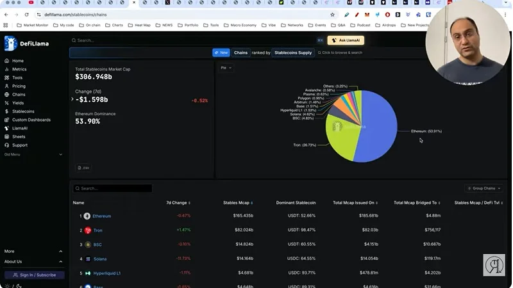The width and height of the screenshot is (513, 288).
Task: Click the Ethereum chain logo in the table
Action: pos(87,216)
